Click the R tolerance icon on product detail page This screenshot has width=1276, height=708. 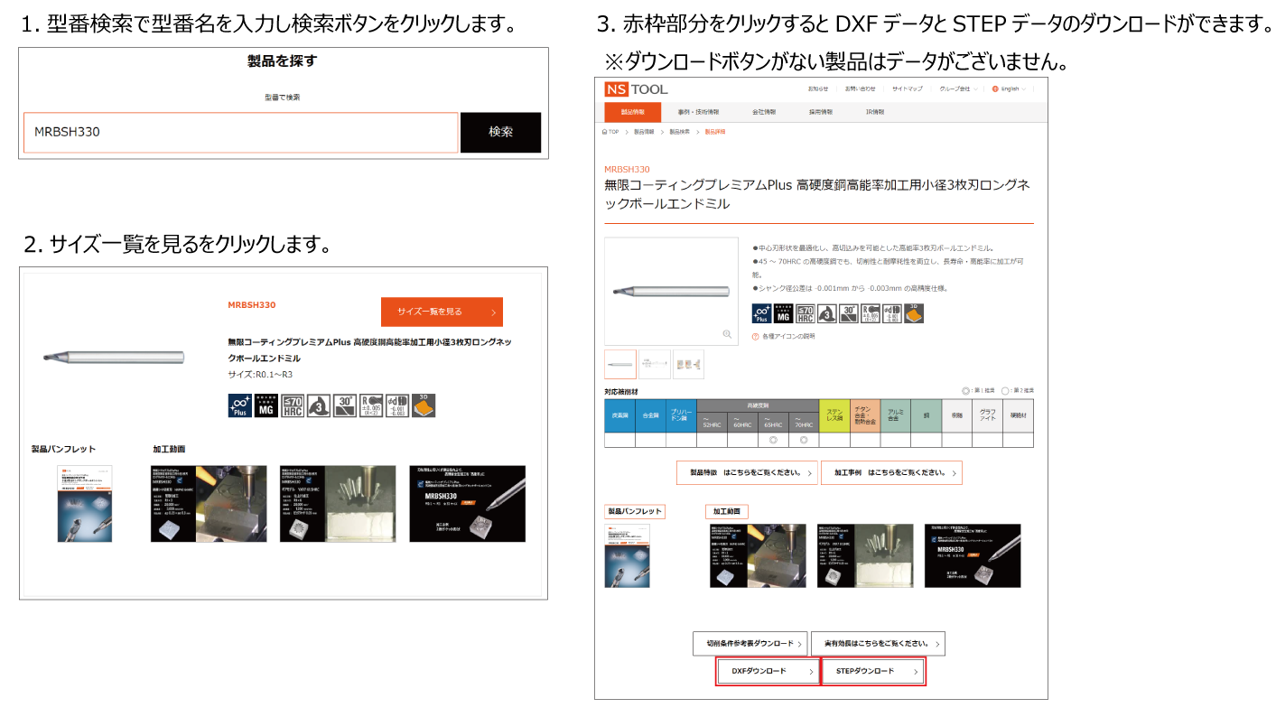pos(871,313)
